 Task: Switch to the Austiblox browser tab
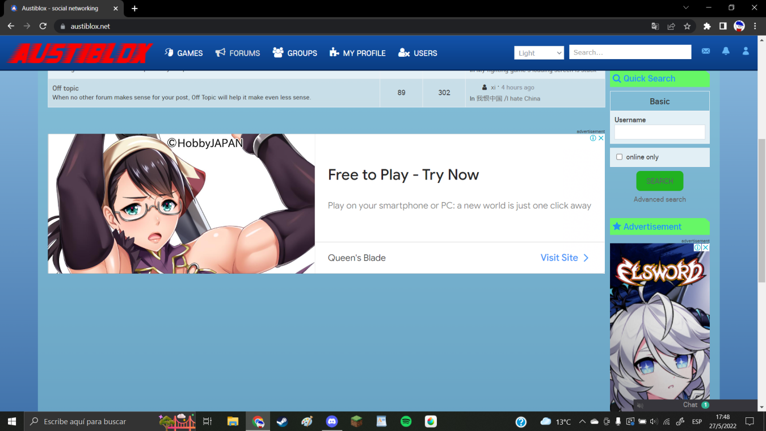64,9
